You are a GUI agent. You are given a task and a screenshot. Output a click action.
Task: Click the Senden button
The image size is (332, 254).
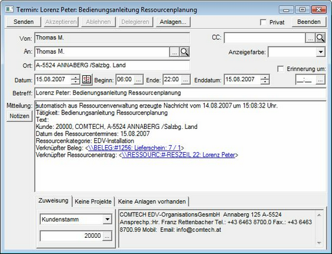point(23,22)
